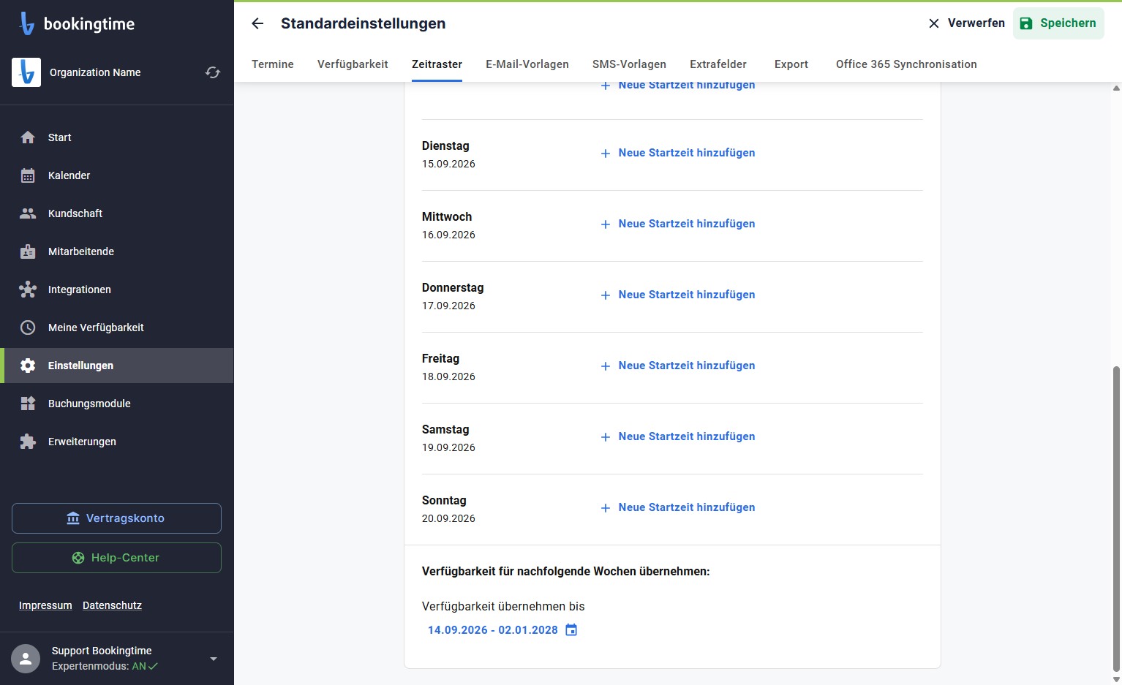Add new start time for Donnerstag

678,295
